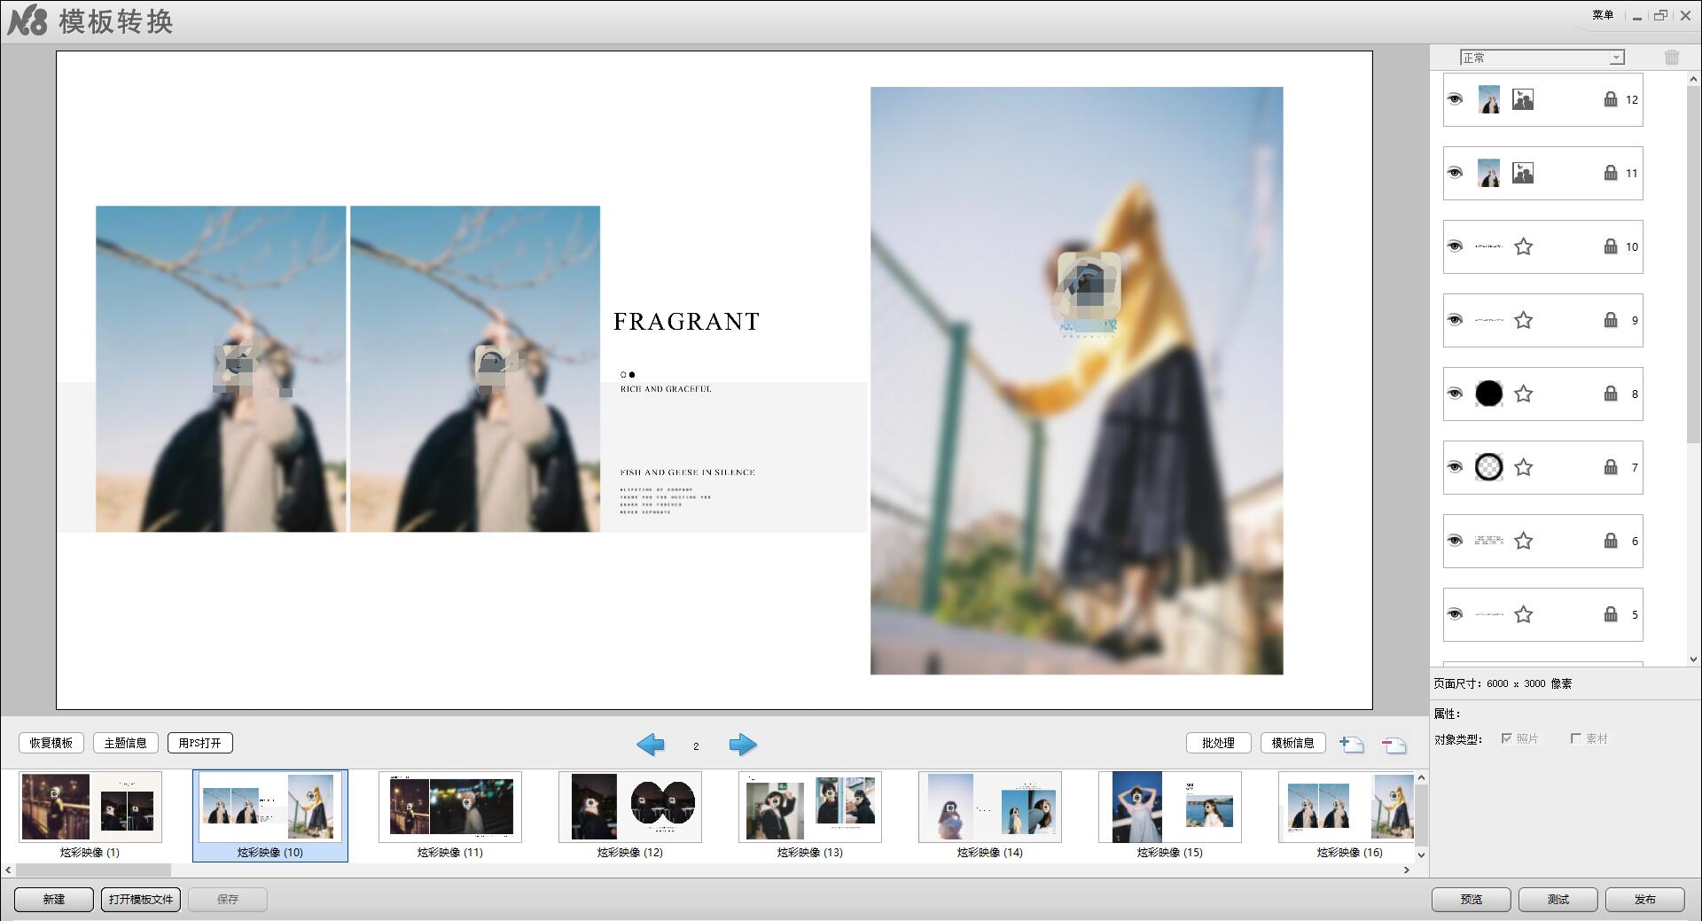Click the trash icon above layer list
The width and height of the screenshot is (1702, 921).
1671,58
